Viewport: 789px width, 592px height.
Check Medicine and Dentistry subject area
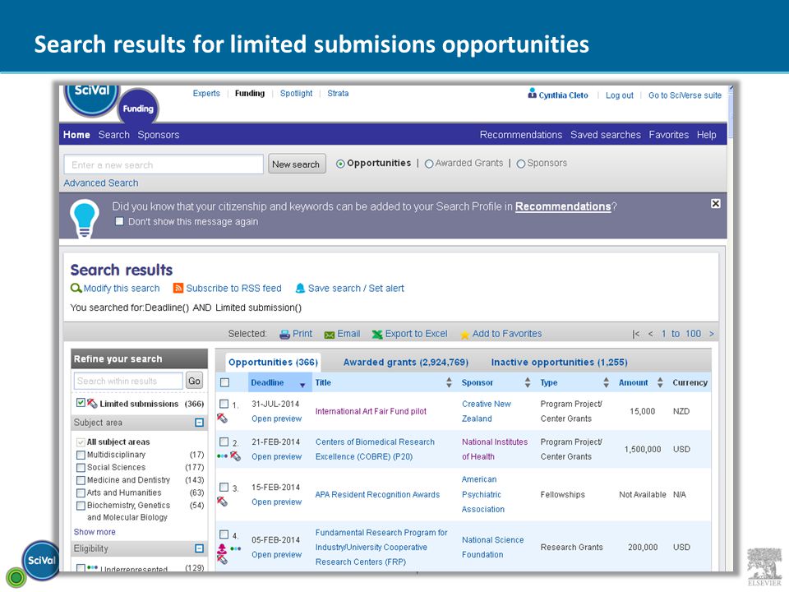pos(81,480)
